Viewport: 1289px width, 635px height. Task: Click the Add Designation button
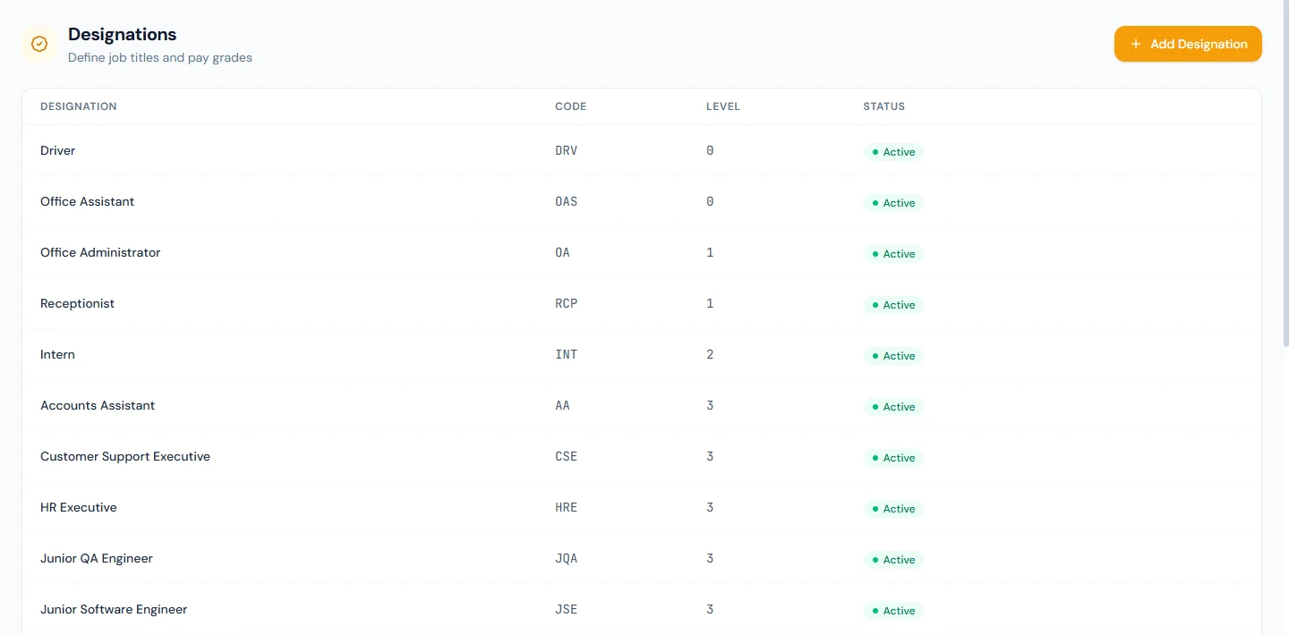coord(1188,44)
